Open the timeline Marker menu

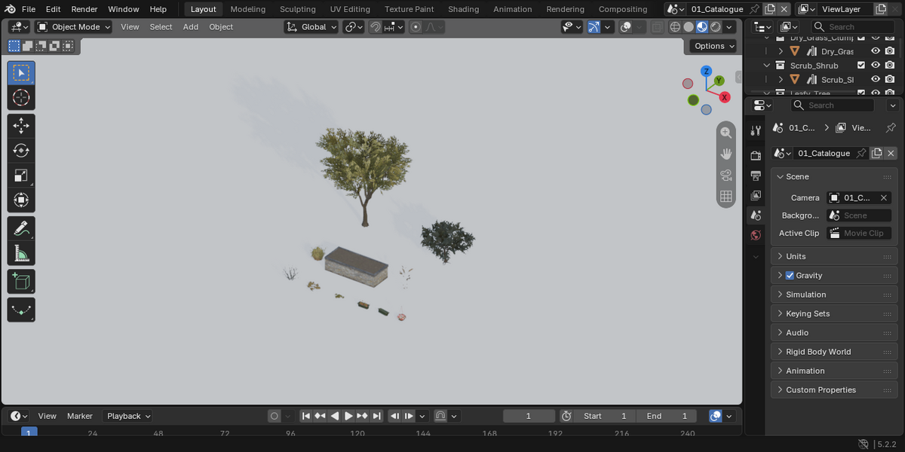80,416
